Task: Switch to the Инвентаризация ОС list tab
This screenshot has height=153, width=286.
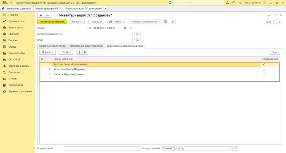Action: [47, 9]
